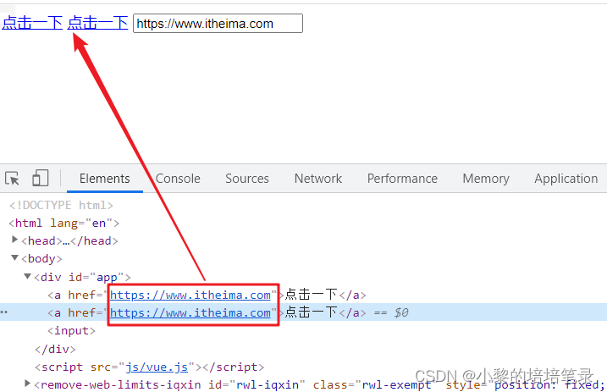Collapse the body element node

pos(14,257)
